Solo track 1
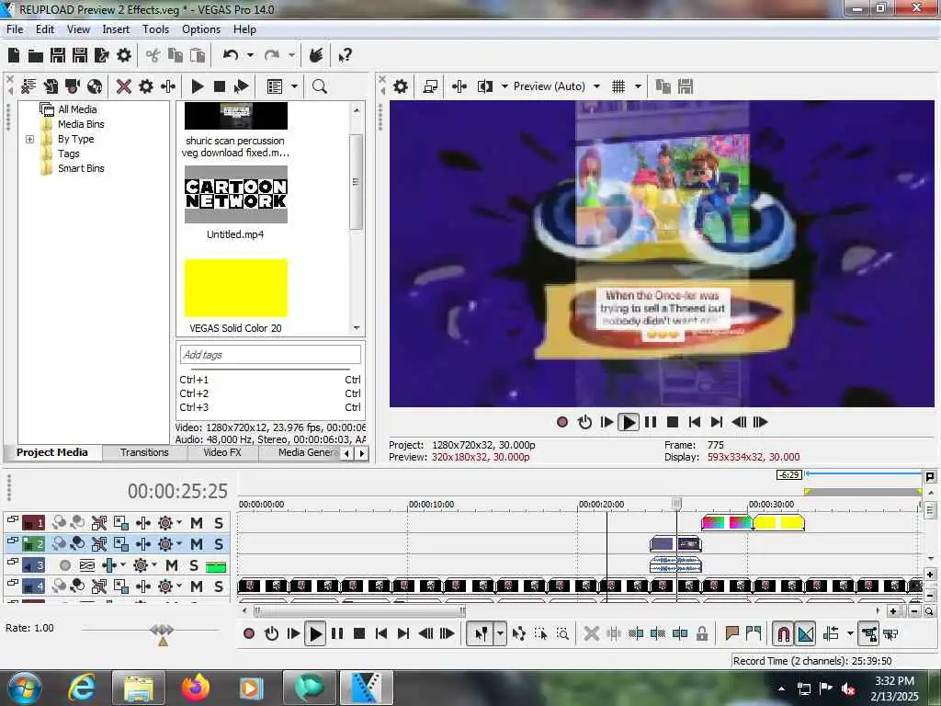 pyautogui.click(x=219, y=523)
